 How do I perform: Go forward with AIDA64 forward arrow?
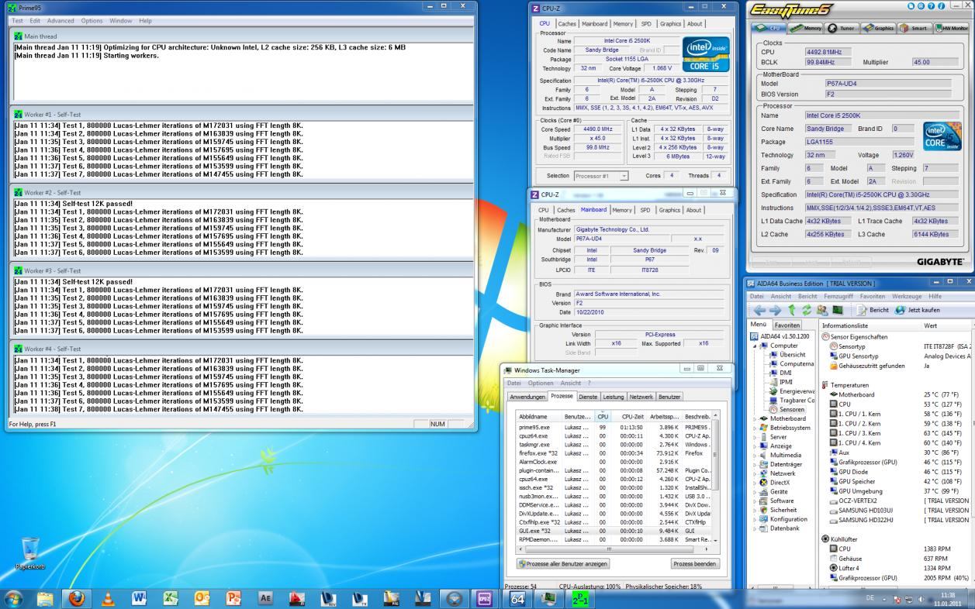click(x=776, y=310)
